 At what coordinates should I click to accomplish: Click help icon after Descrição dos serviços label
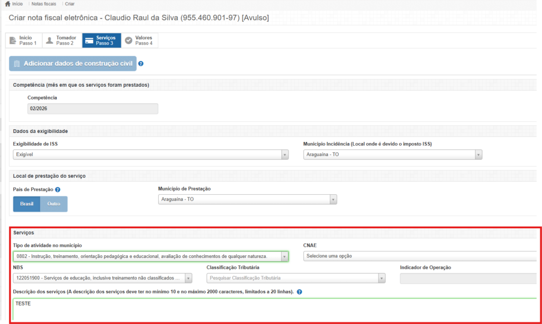click(x=300, y=292)
